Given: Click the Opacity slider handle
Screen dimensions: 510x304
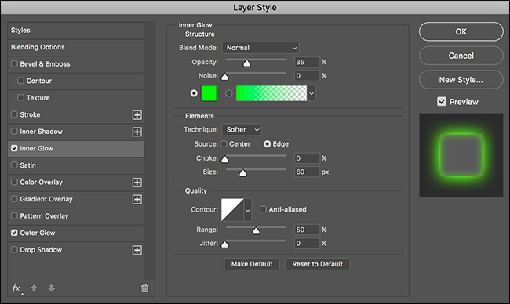Looking at the screenshot, I should point(247,63).
